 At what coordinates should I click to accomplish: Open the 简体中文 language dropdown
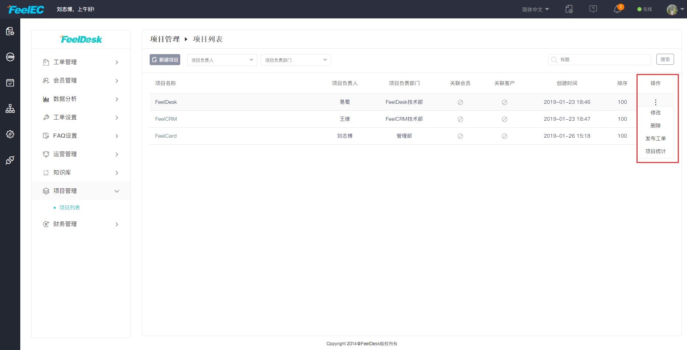click(536, 10)
